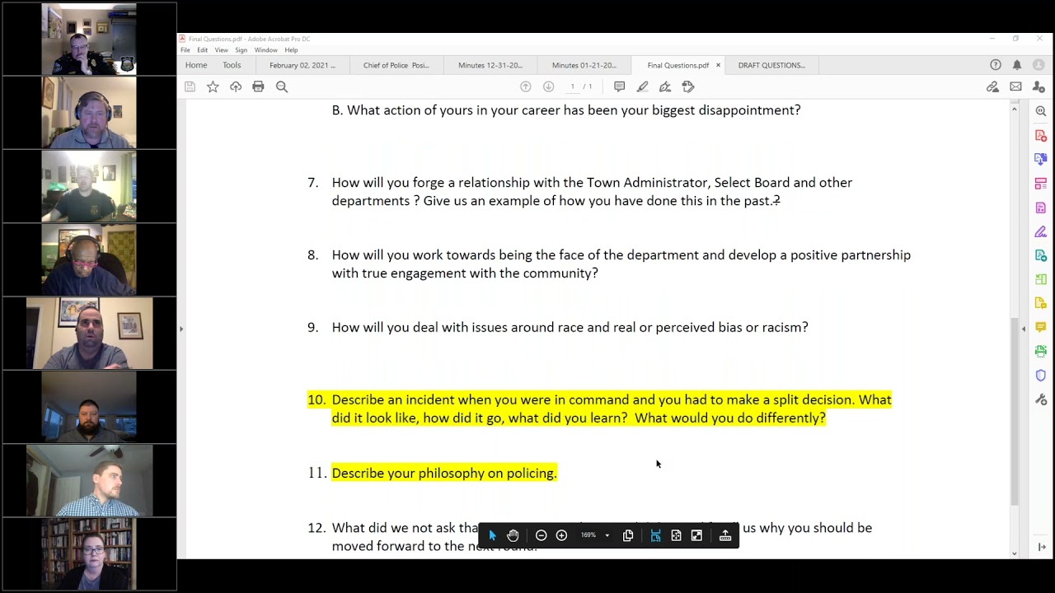
Task: Expand the tools pane bottom arrow
Action: [1042, 547]
